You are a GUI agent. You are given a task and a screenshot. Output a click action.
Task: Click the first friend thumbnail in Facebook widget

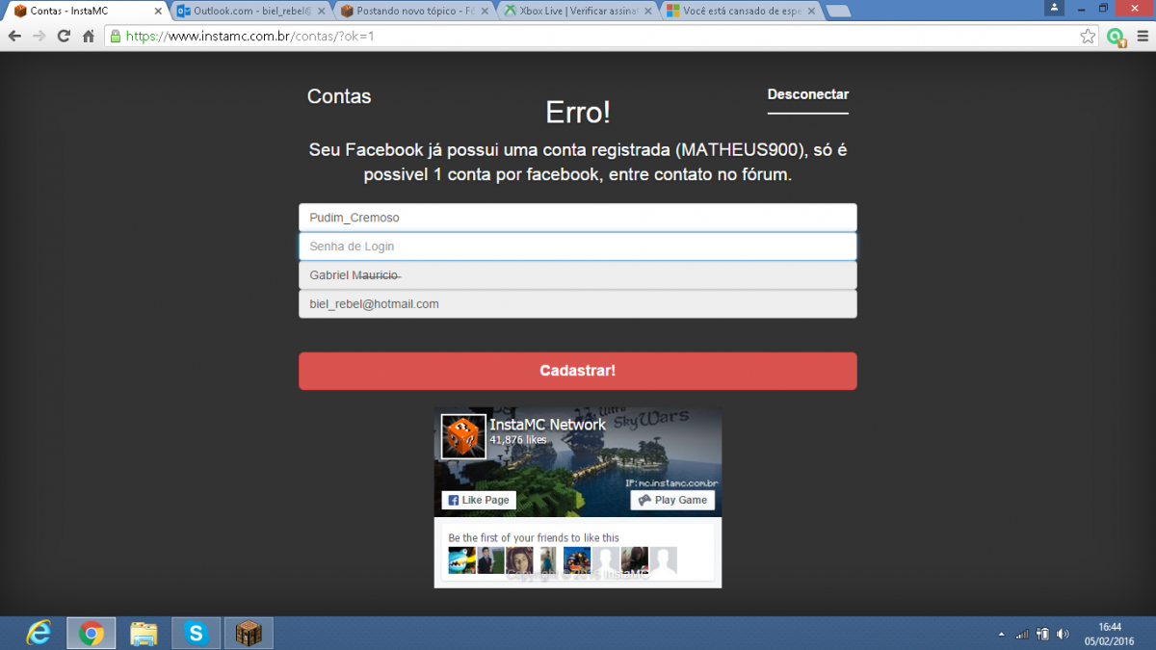[461, 560]
